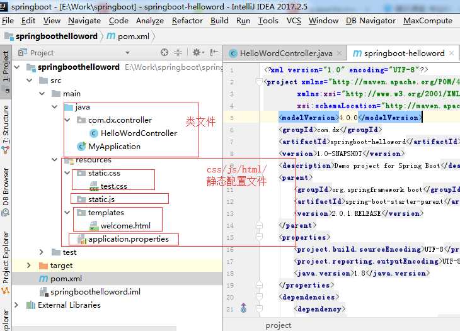The width and height of the screenshot is (460, 331).
Task: Click the fold marker at line 2
Action: 259,82
